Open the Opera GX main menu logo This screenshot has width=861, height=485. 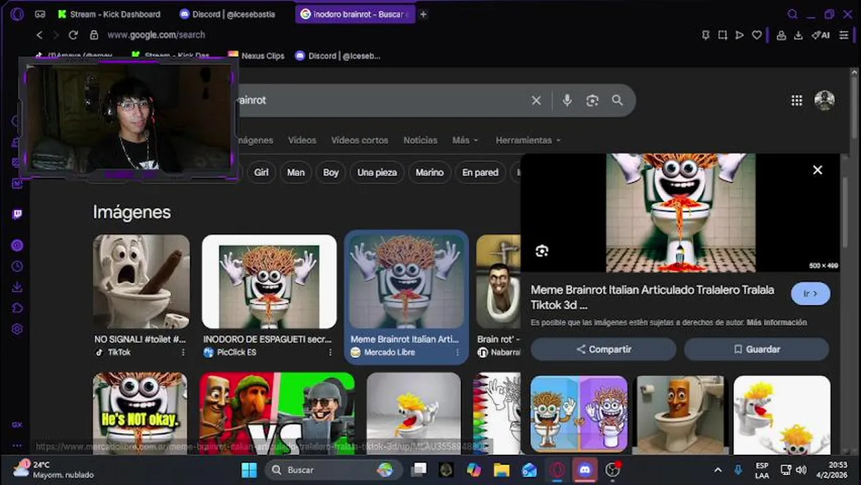click(x=18, y=14)
